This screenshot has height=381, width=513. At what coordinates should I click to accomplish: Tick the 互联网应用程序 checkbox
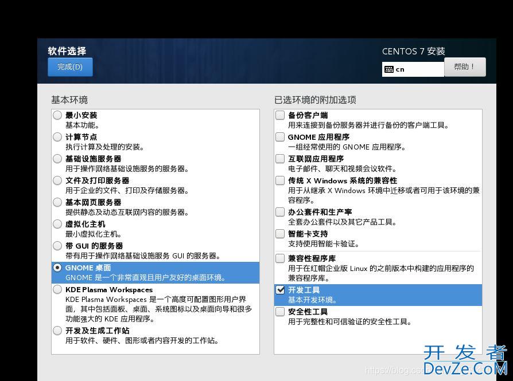tap(280, 159)
